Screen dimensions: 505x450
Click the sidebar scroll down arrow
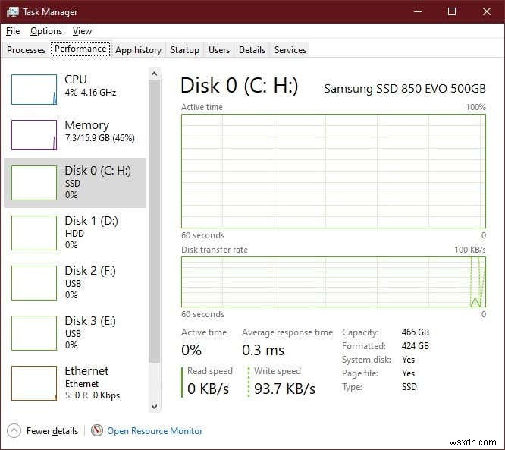(x=154, y=406)
